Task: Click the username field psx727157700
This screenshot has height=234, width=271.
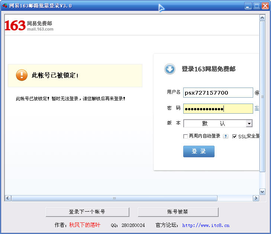Action: (x=218, y=93)
